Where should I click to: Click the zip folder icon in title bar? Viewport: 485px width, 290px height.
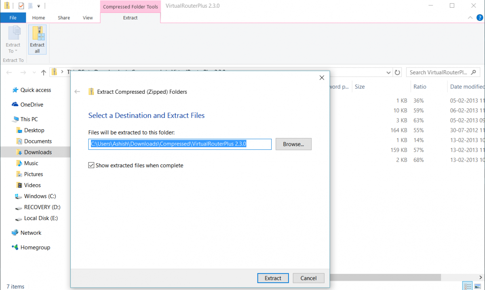pos(7,6)
